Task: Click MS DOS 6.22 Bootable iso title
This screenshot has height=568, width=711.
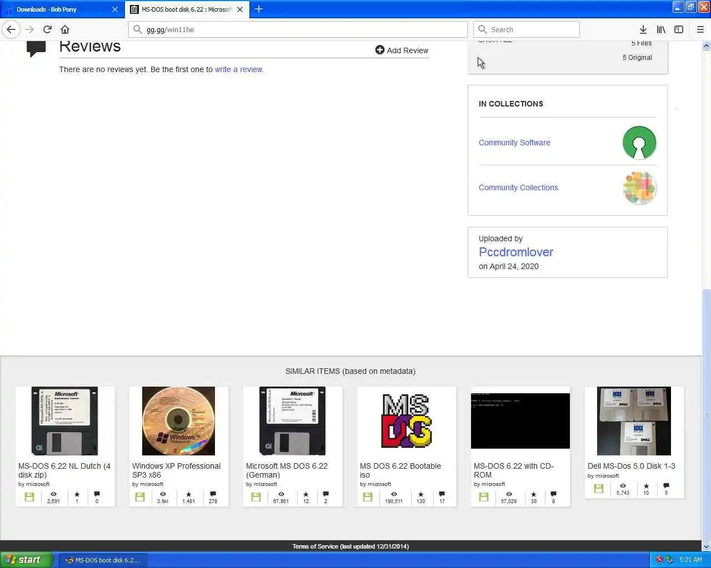Action: (x=400, y=470)
